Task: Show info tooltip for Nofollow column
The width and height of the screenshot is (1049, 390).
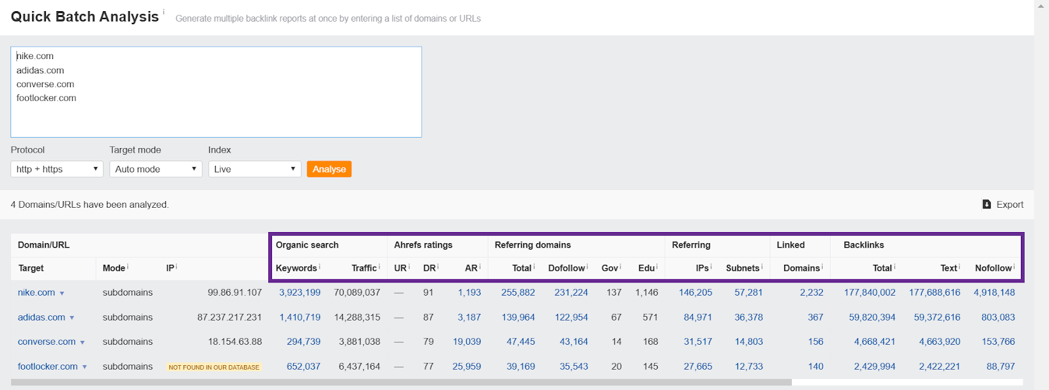Action: click(x=1015, y=266)
